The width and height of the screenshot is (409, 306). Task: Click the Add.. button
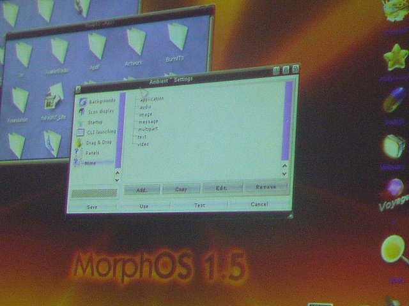coord(142,190)
